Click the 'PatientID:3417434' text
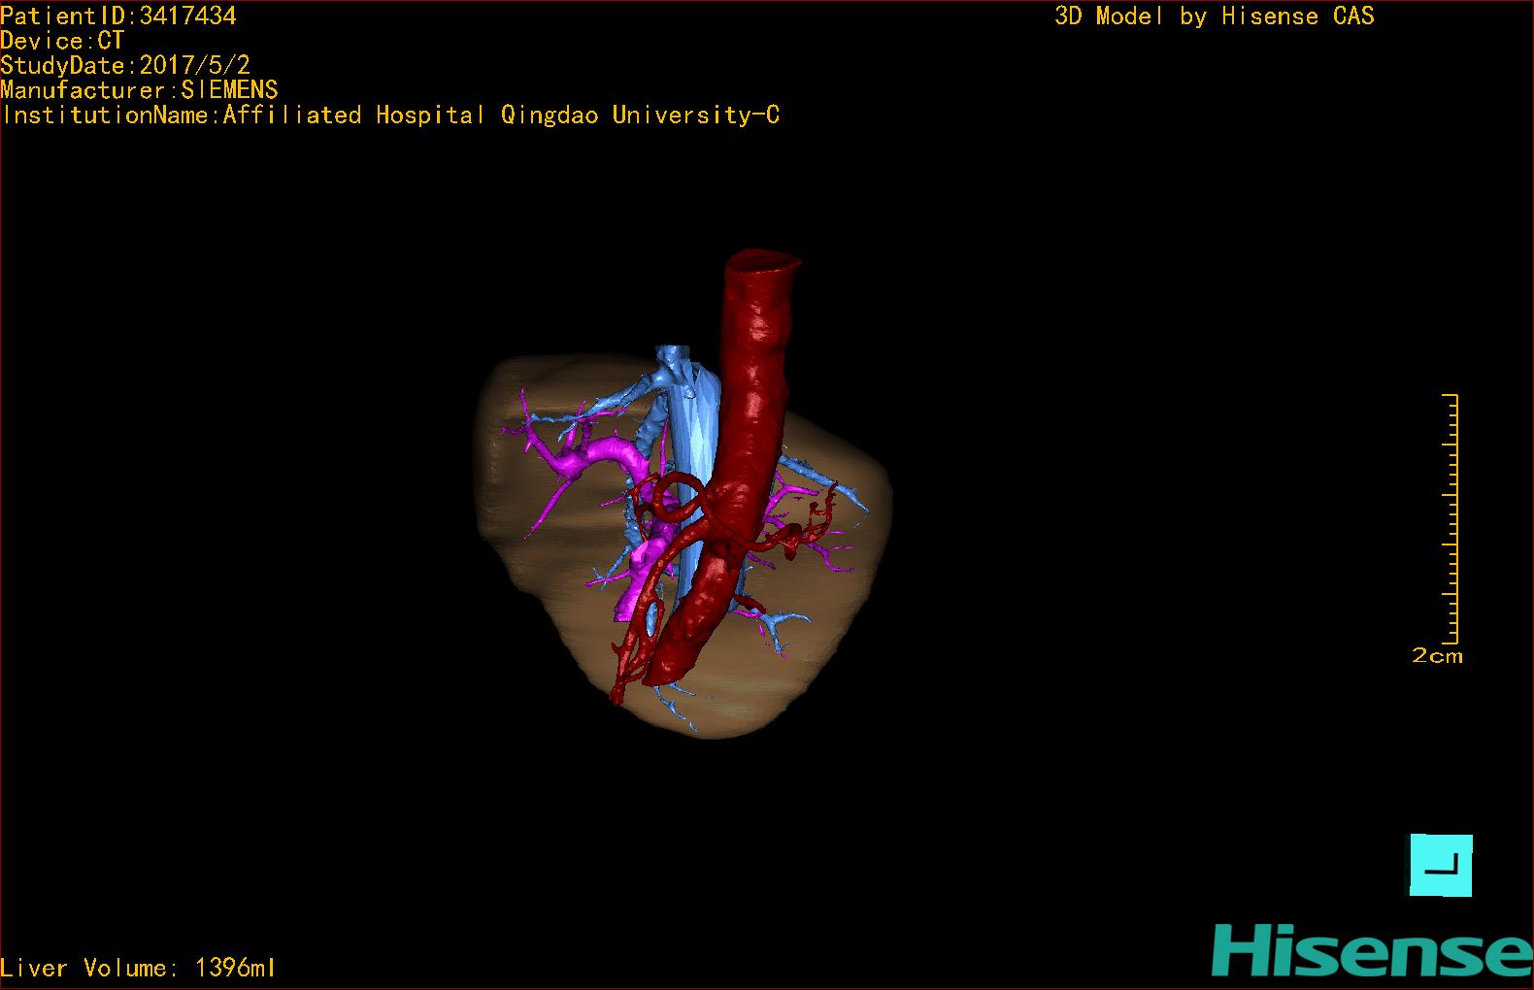Screen dimensions: 1534x990 [118, 16]
